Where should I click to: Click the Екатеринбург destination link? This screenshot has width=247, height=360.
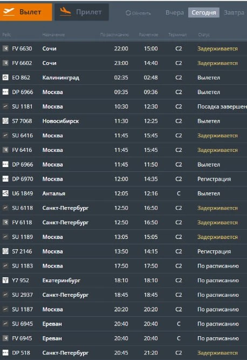tap(61, 281)
